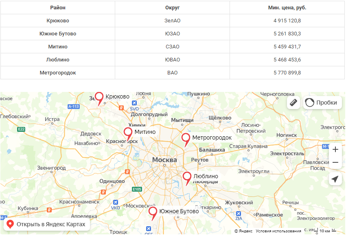
Task: Zoom out the map with minus
Action: (x=335, y=162)
